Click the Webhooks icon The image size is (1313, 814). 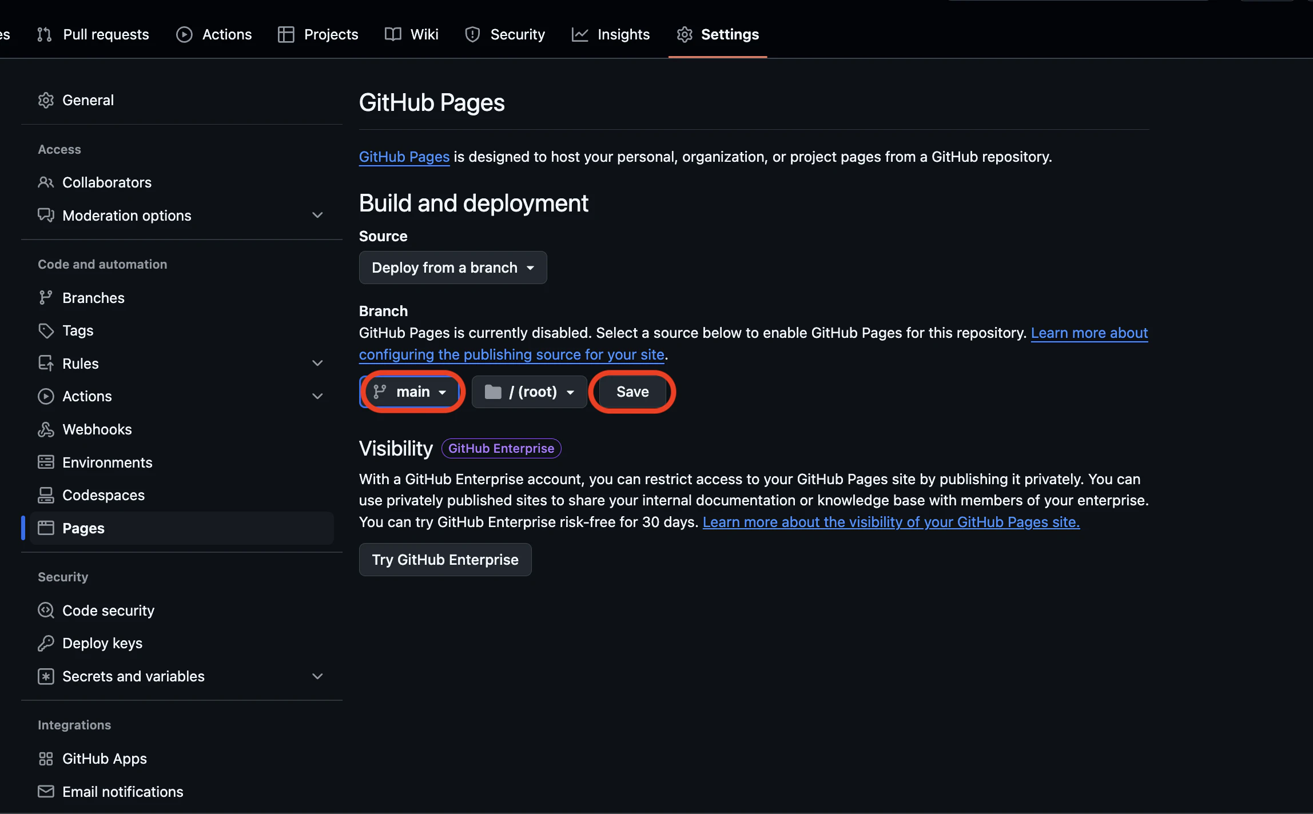[x=46, y=429]
